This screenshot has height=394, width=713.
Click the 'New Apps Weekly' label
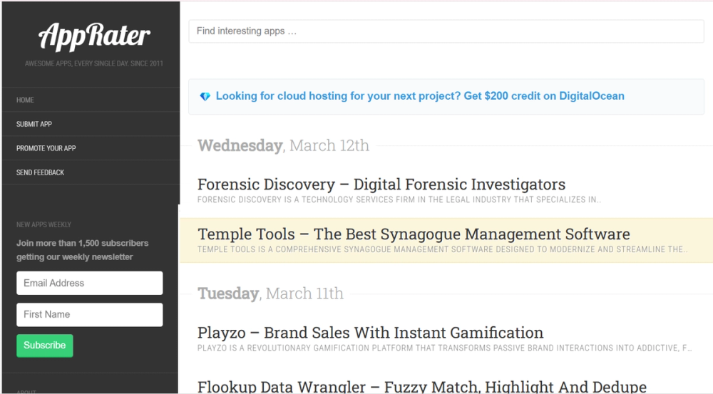click(43, 224)
